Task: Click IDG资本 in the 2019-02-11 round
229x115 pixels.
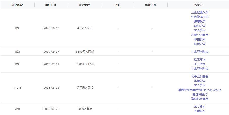Action: [200, 64]
